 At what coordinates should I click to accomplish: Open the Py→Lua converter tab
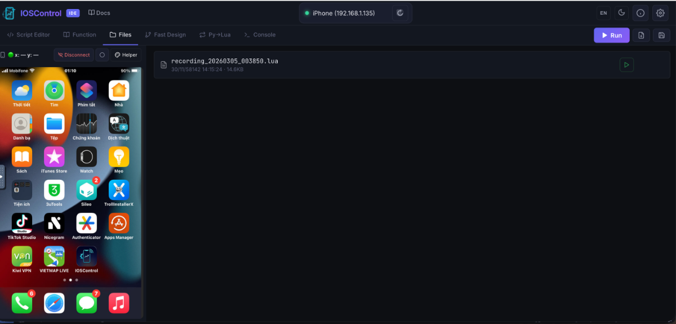point(215,35)
